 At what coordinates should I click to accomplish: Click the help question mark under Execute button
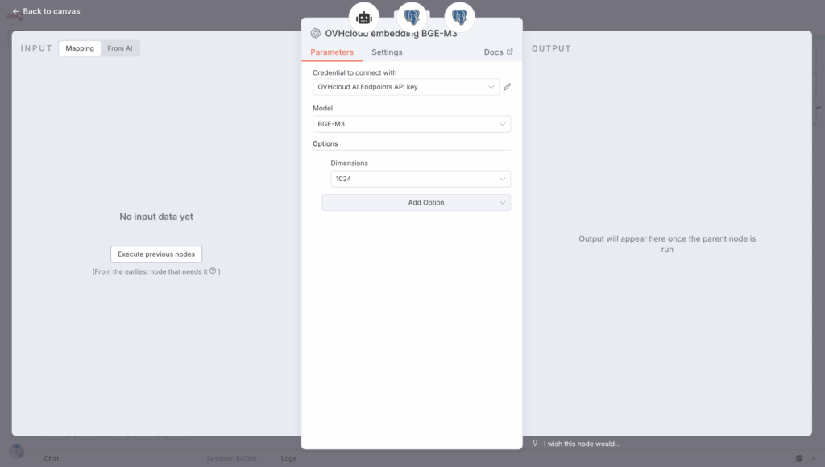213,271
